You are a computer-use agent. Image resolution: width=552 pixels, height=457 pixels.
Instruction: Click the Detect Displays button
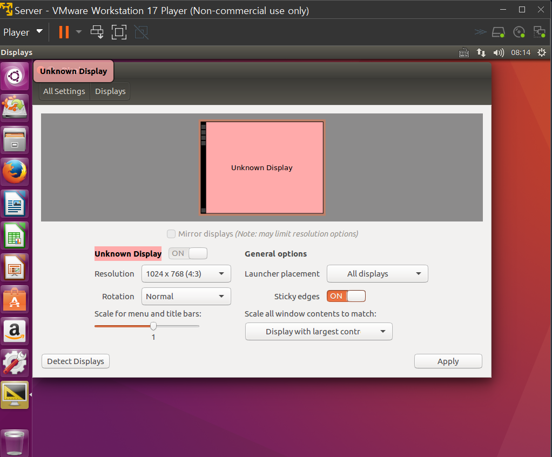76,361
